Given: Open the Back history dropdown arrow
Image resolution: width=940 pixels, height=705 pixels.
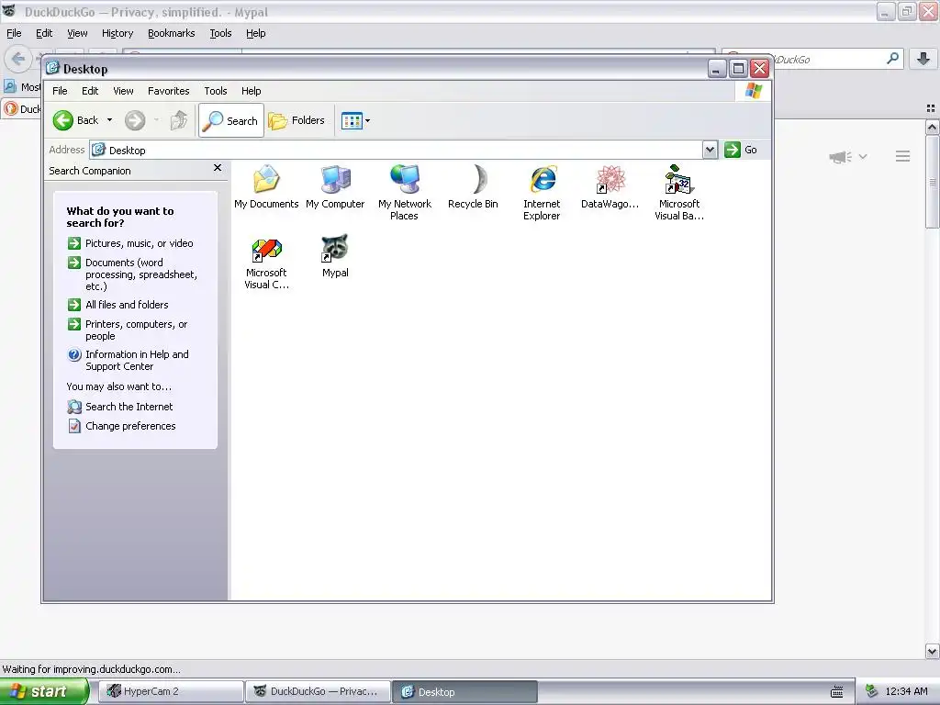Looking at the screenshot, I should tap(110, 120).
